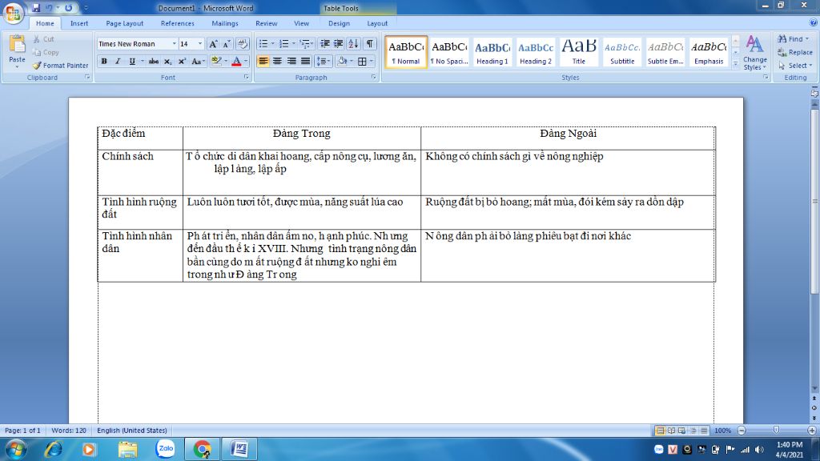
Task: Toggle bold formatting
Action: [x=104, y=61]
